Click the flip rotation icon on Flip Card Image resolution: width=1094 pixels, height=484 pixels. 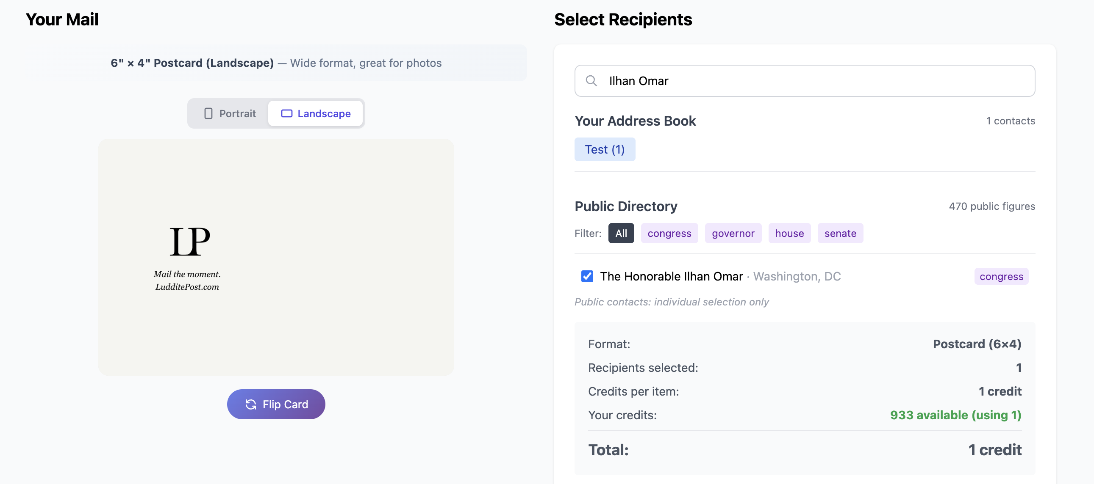[251, 404]
